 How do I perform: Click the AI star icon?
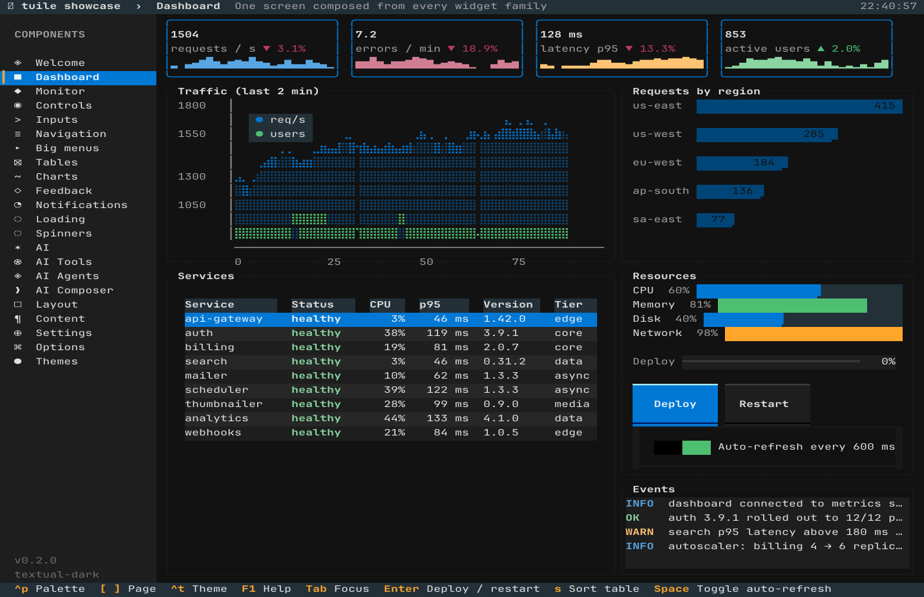18,247
